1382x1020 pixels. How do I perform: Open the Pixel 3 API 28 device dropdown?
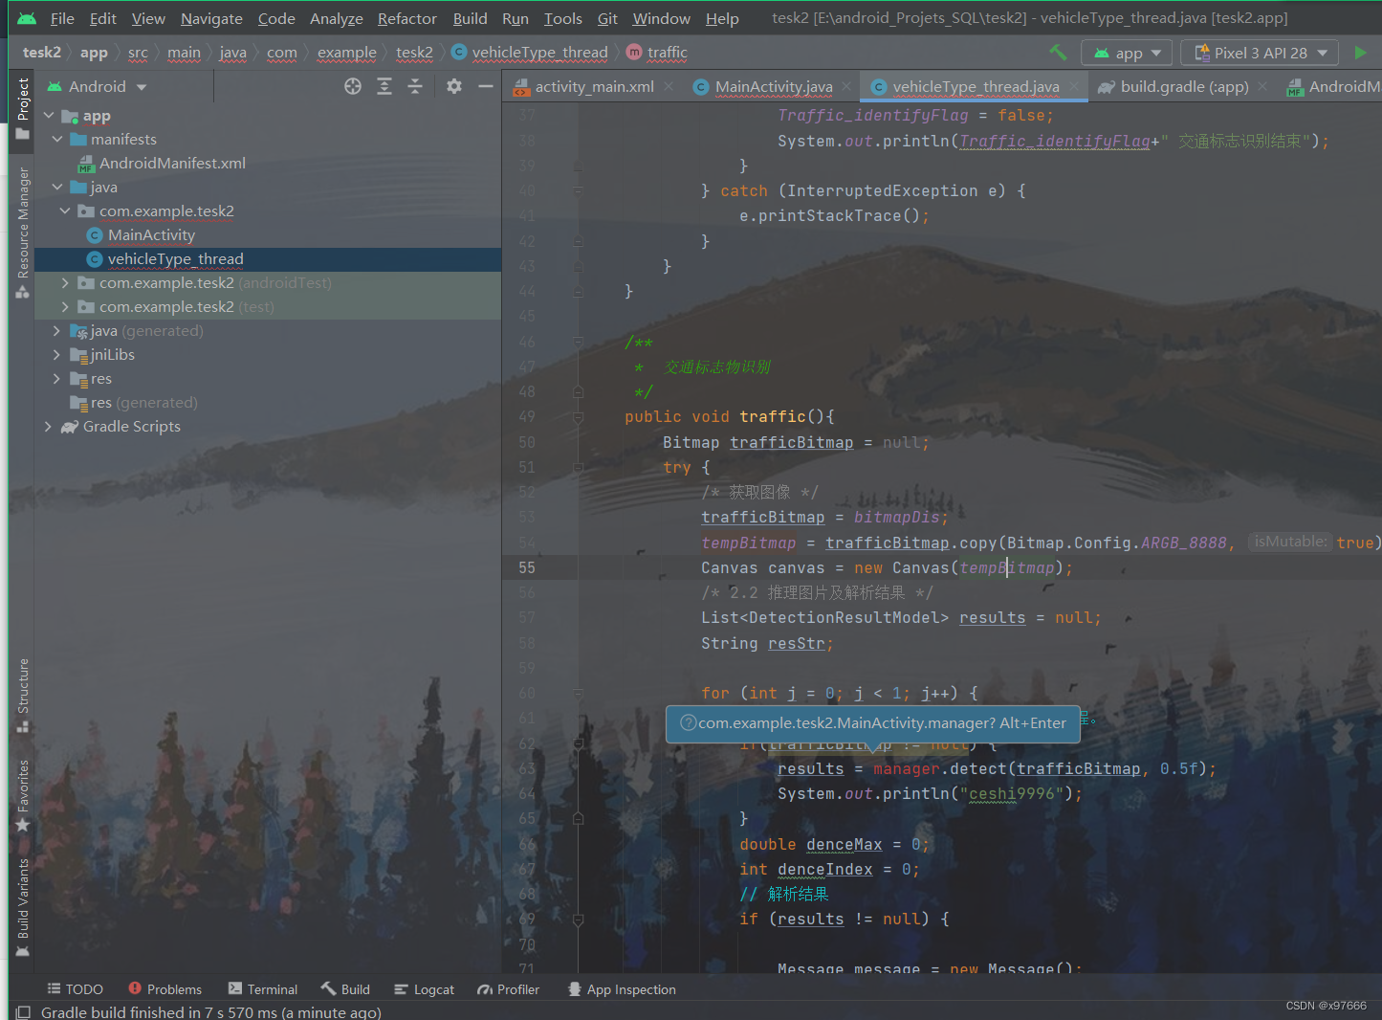coord(1261,53)
